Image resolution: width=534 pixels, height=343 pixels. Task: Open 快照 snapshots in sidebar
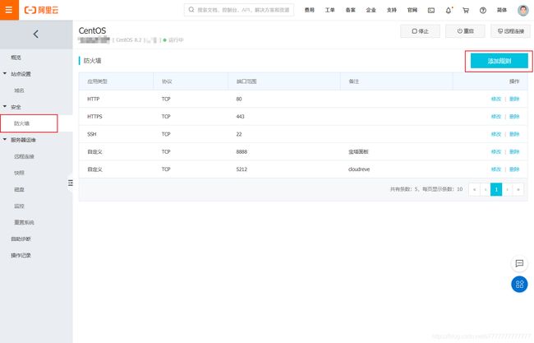[19, 173]
